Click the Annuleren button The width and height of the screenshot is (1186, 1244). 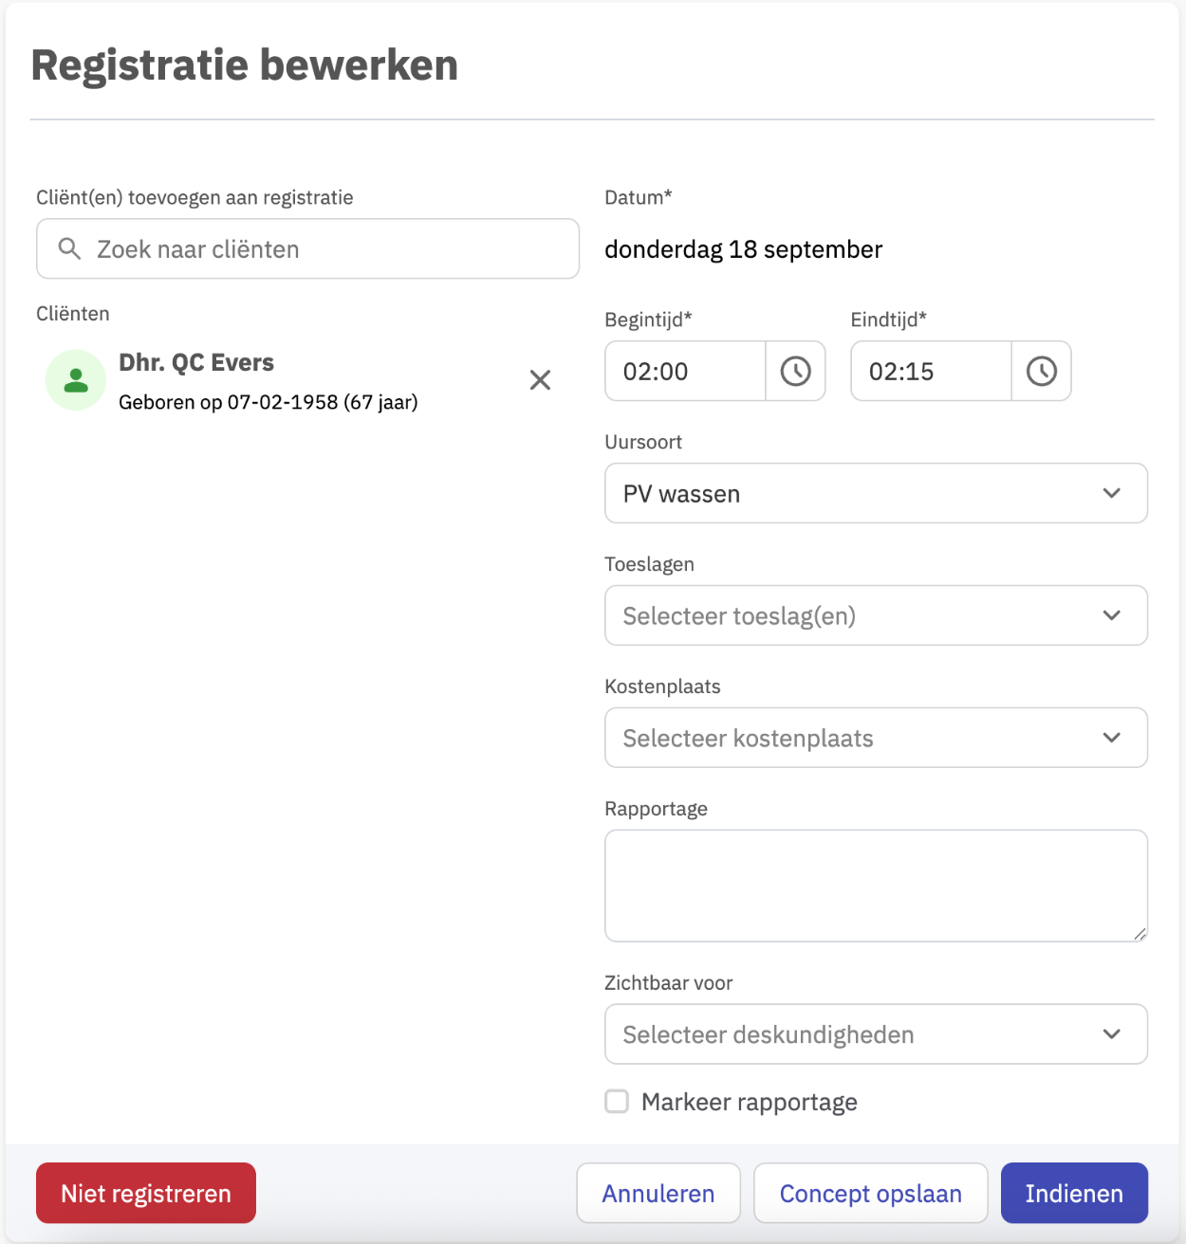point(658,1193)
